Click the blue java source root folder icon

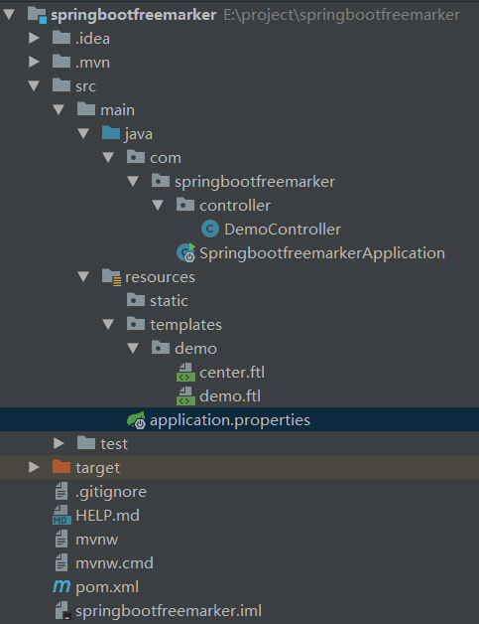(111, 132)
